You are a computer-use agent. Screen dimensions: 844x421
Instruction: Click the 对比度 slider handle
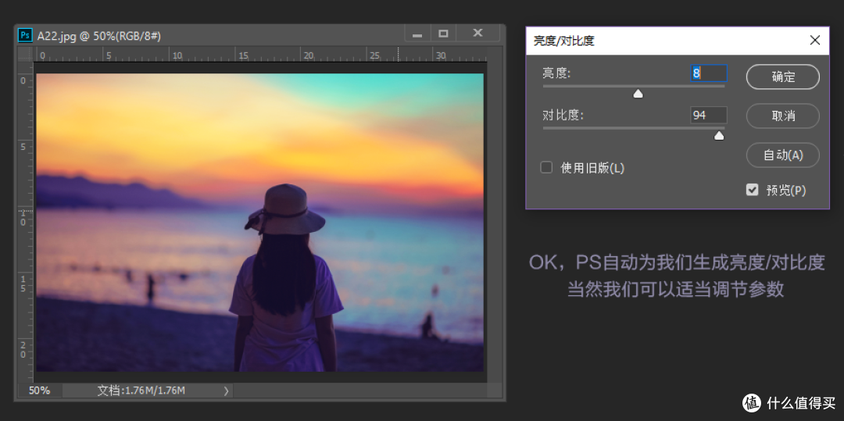tap(719, 135)
